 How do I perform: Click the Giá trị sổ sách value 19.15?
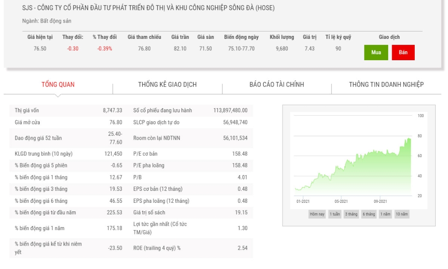coord(241,212)
